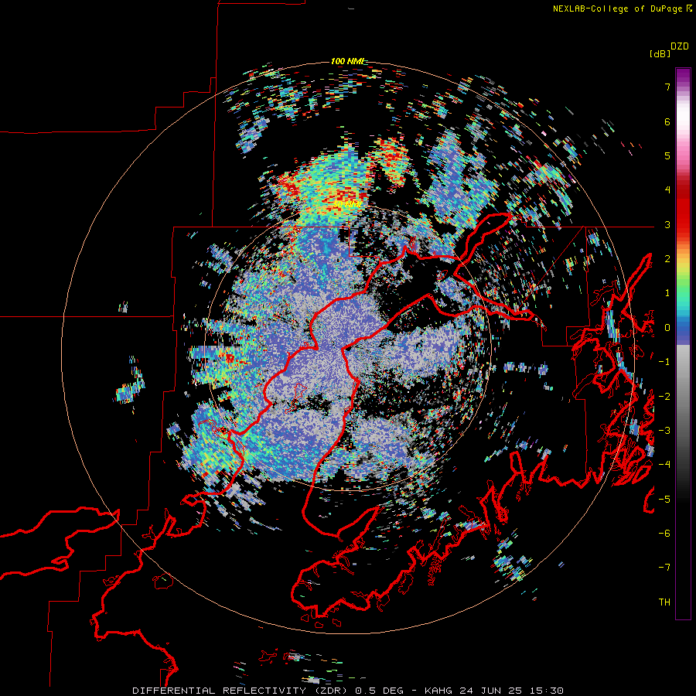This screenshot has height=696, width=696.
Task: Click the -6 value on the dB scale
Action: tap(664, 533)
